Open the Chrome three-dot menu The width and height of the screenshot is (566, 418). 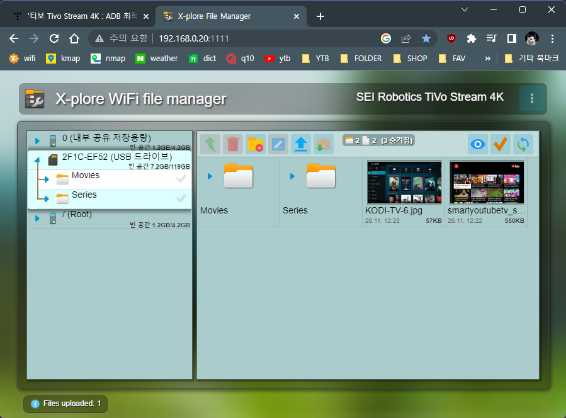pyautogui.click(x=552, y=38)
